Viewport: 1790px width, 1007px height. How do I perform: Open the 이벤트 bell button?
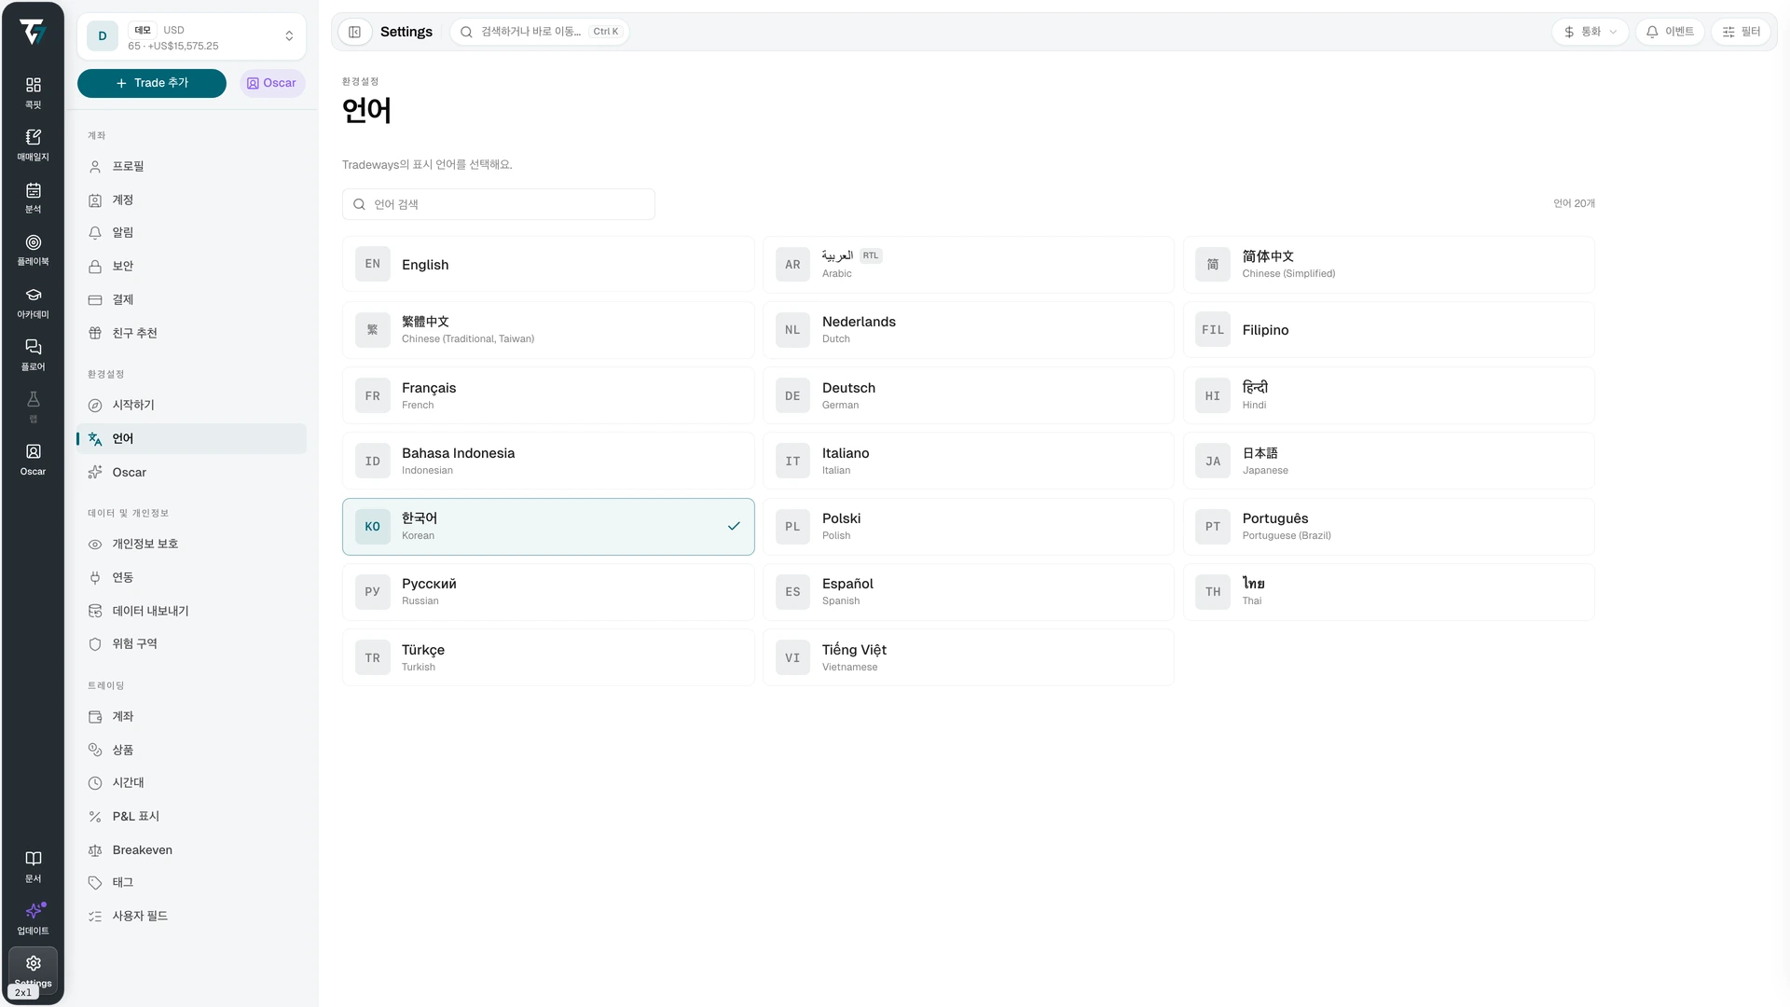[x=1670, y=32]
